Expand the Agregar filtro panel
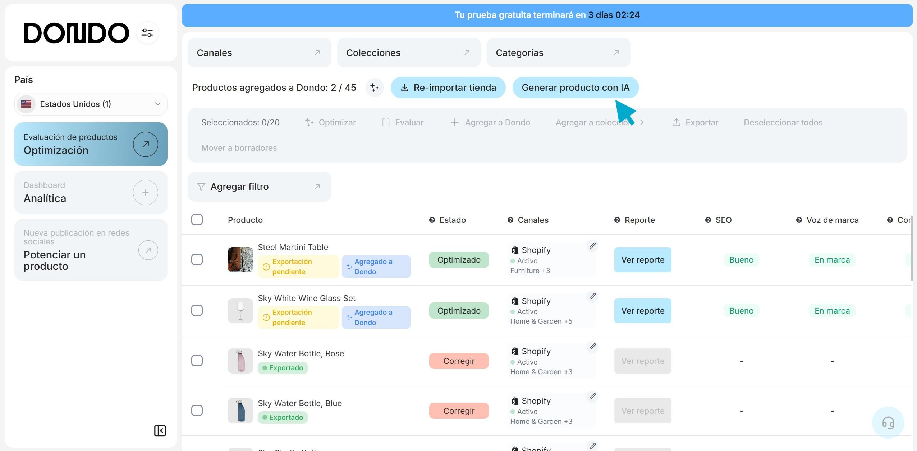 coord(259,187)
